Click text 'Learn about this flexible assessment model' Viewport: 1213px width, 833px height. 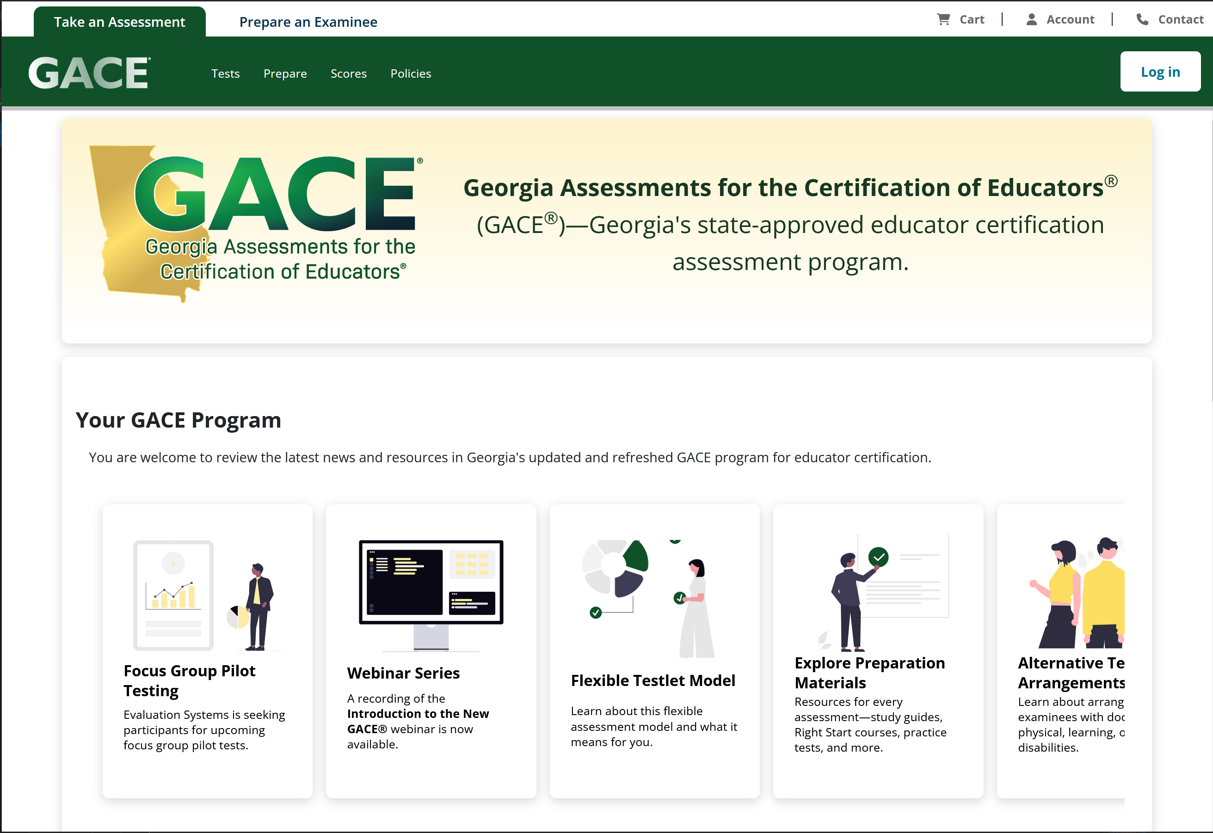(654, 719)
